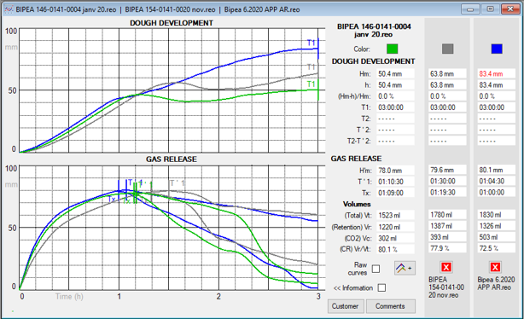The height and width of the screenshot is (319, 524).
Task: Click the Tx value 01:00:00
Action: pos(496,193)
